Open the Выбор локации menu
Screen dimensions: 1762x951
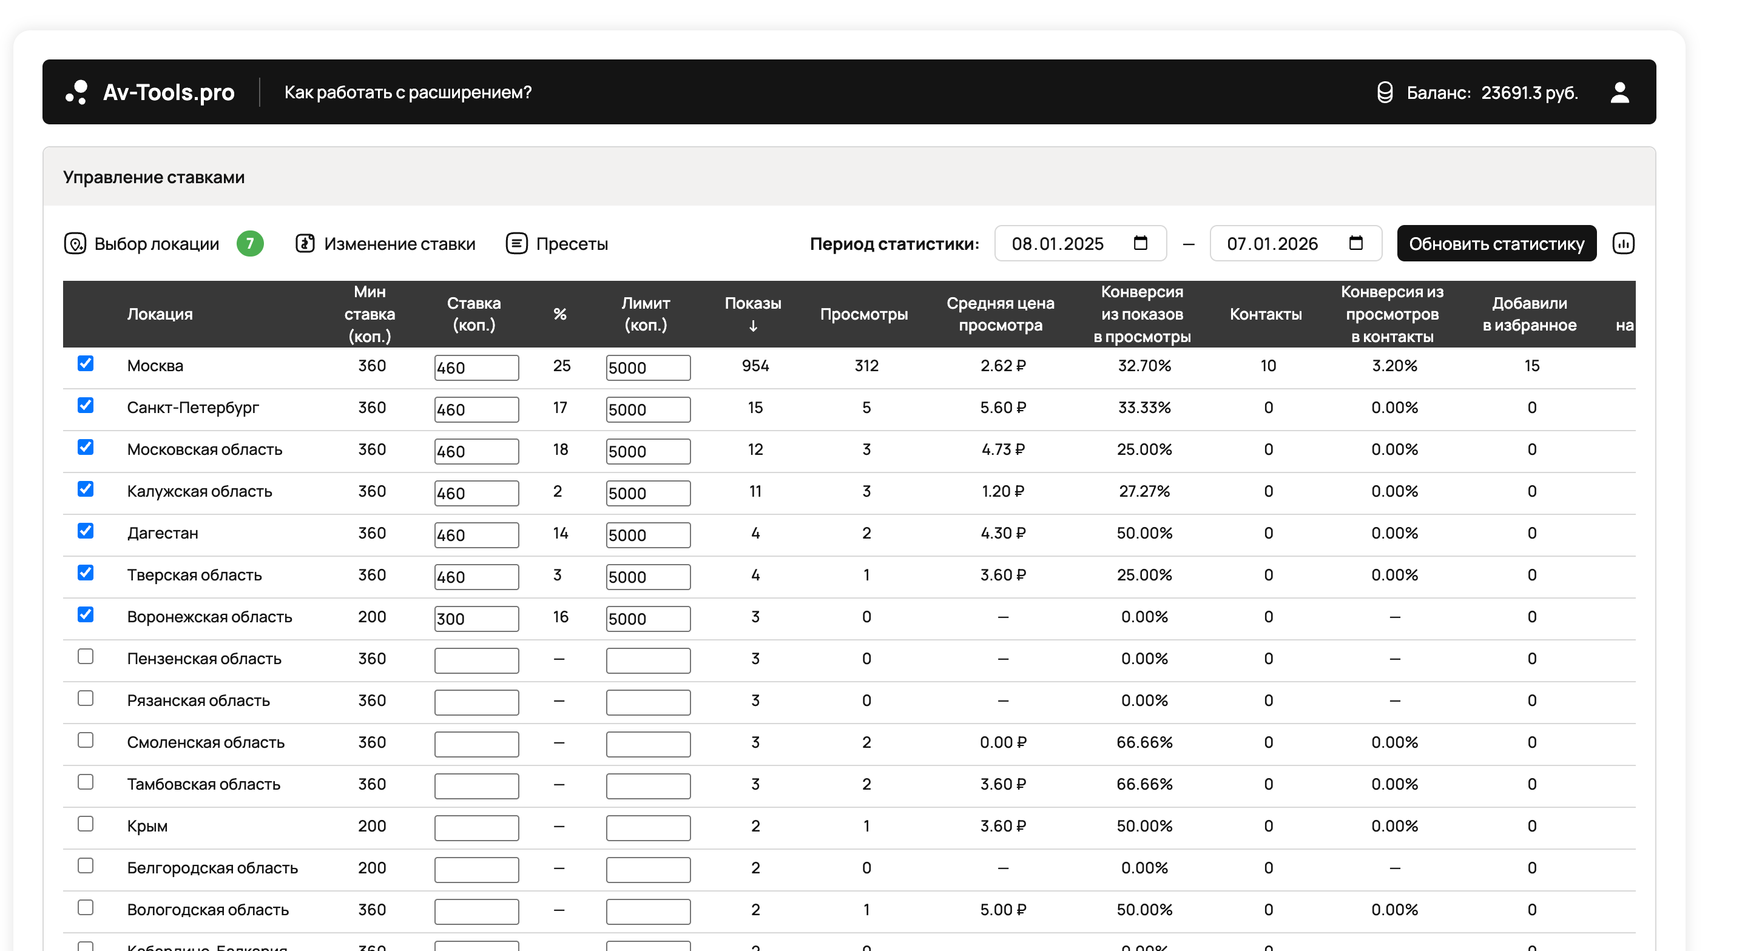pyautogui.click(x=157, y=244)
